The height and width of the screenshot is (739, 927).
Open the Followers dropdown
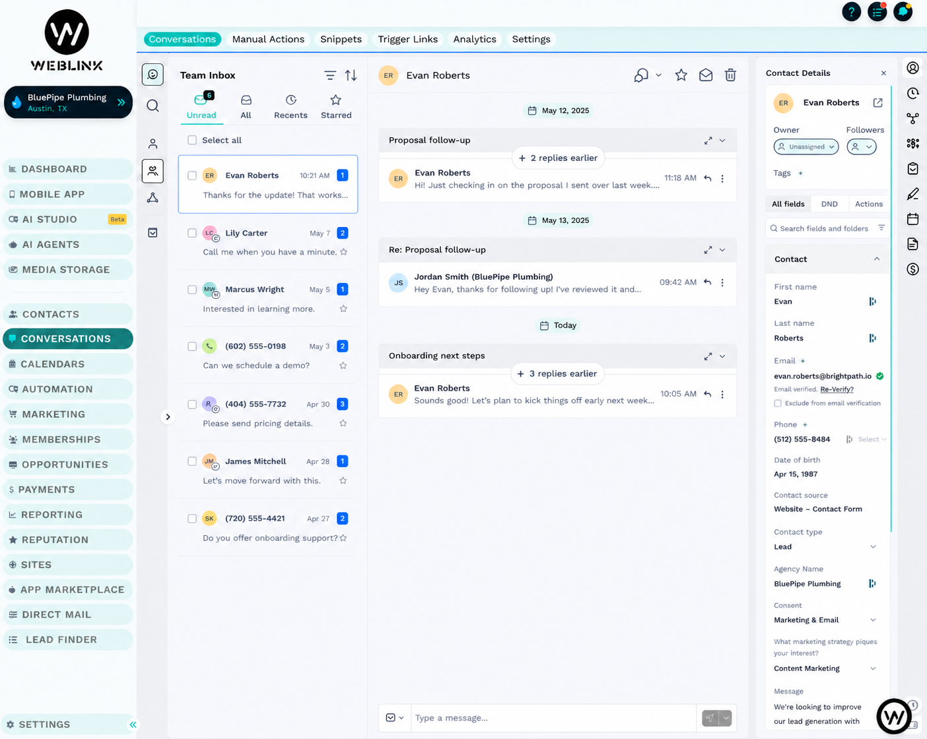coord(862,146)
